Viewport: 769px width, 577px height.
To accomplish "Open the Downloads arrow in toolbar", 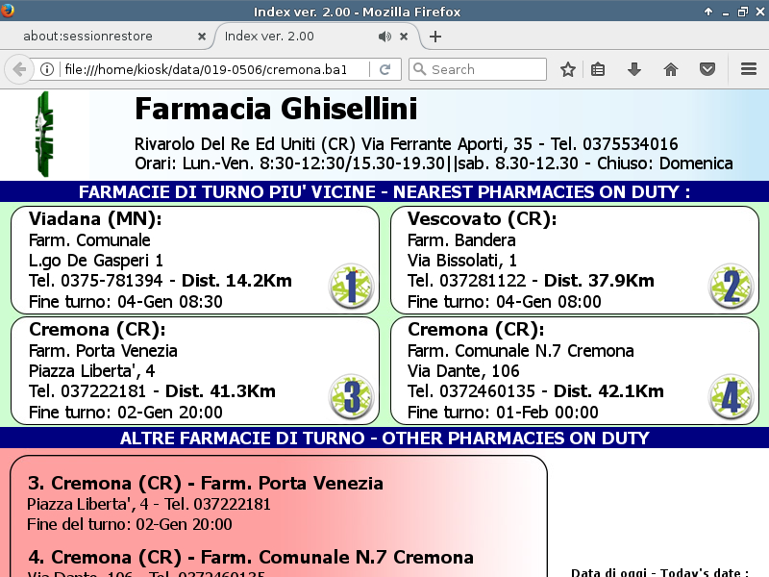I will point(634,69).
